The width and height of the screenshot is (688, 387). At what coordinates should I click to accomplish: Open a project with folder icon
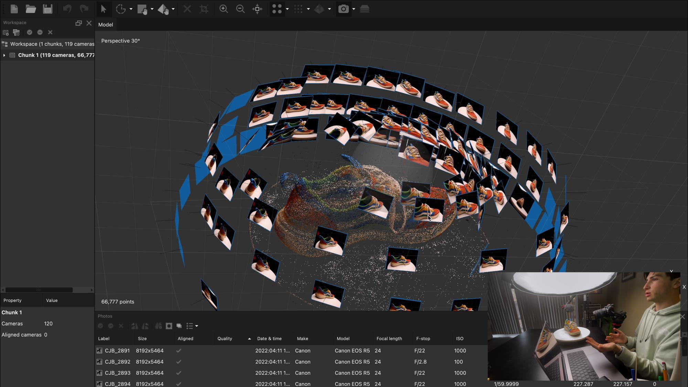[x=31, y=9]
